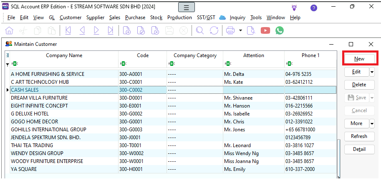Expand the More button dropdown arrow
The image size is (381, 188).
click(372, 123)
